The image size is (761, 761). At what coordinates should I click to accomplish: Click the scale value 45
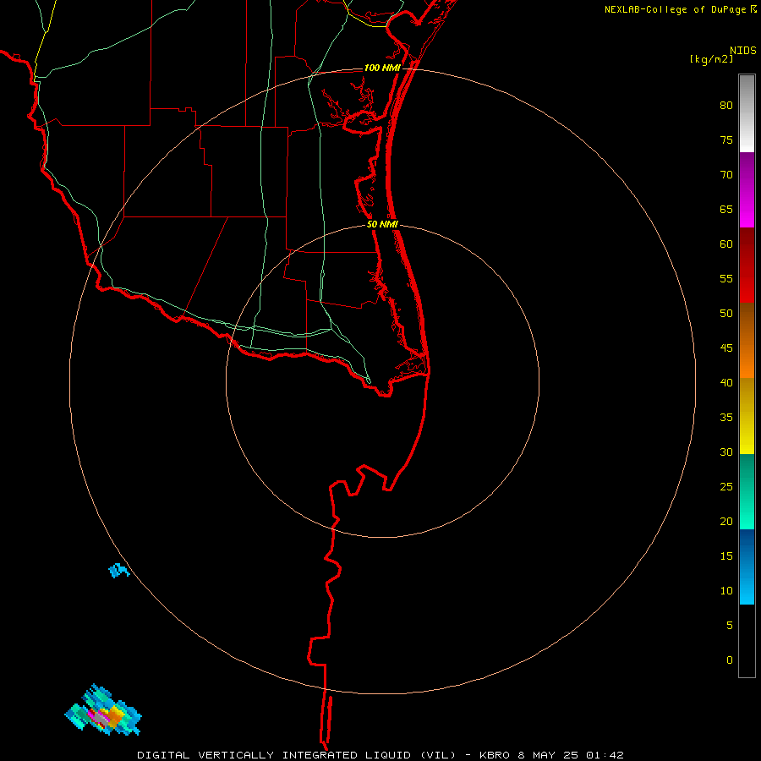click(x=726, y=348)
